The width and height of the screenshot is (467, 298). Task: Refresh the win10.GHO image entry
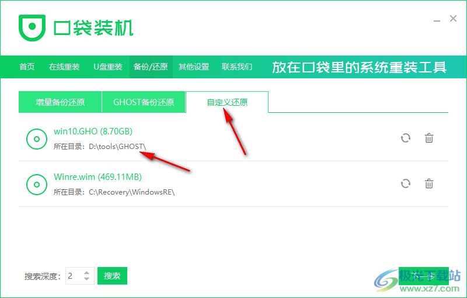point(406,138)
